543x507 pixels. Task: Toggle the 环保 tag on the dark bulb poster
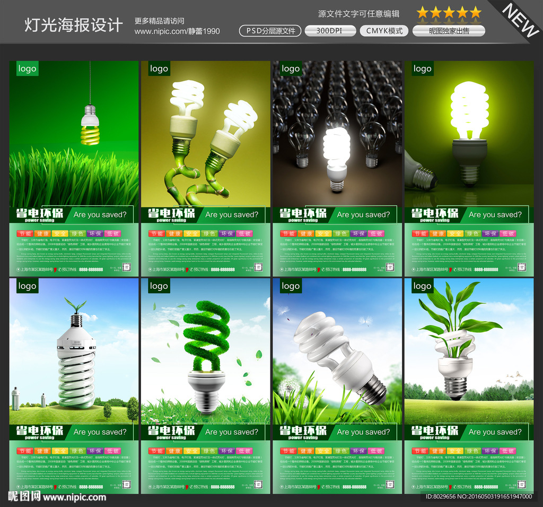click(x=359, y=233)
